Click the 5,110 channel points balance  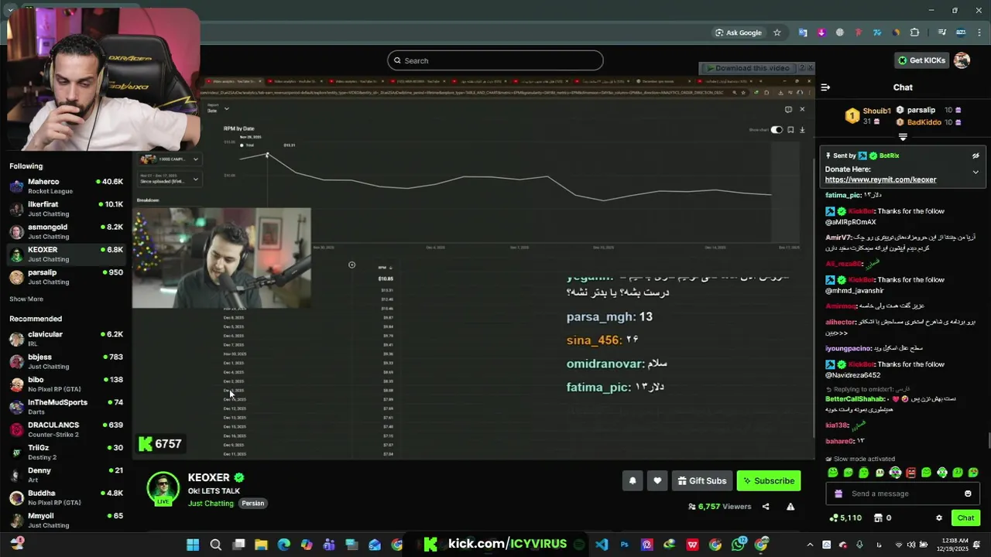845,518
